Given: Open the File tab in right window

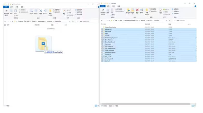Looking at the screenshot, I should (x=102, y=6).
